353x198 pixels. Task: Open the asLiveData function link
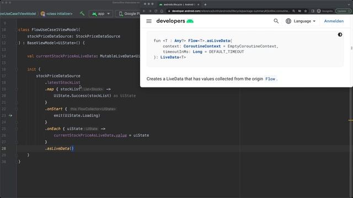218,41
